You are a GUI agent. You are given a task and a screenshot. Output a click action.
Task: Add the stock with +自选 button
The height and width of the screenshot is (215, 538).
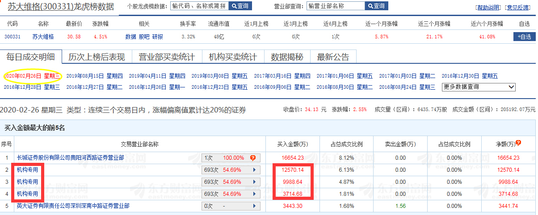click(x=524, y=37)
